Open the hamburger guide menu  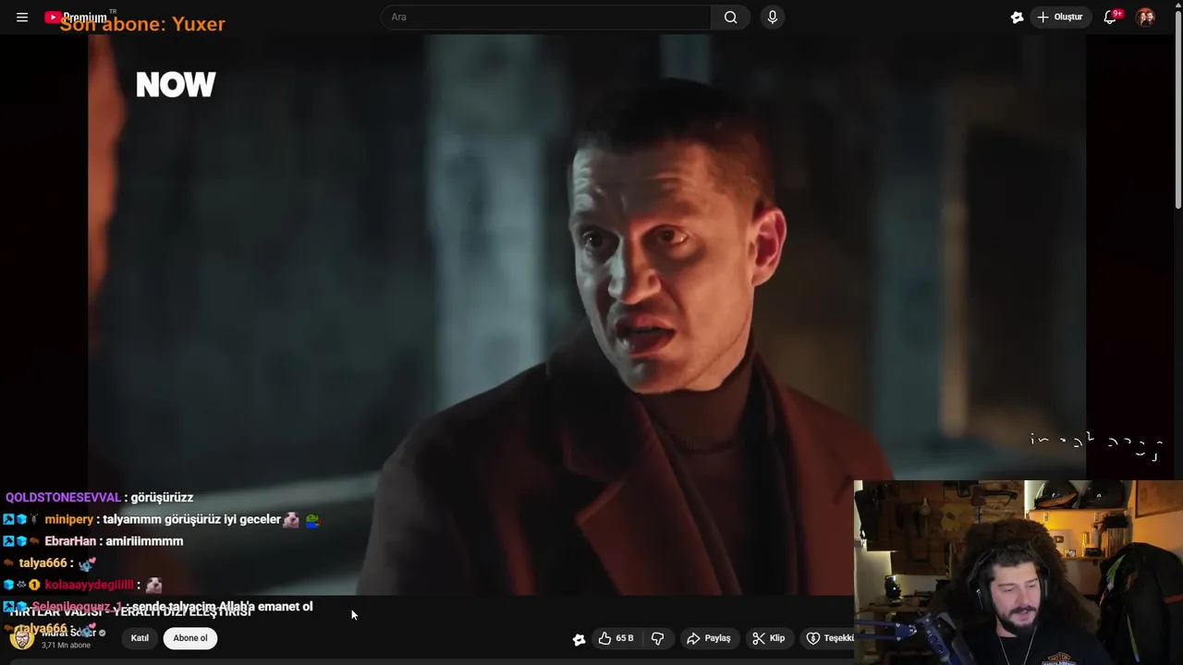[x=22, y=17]
